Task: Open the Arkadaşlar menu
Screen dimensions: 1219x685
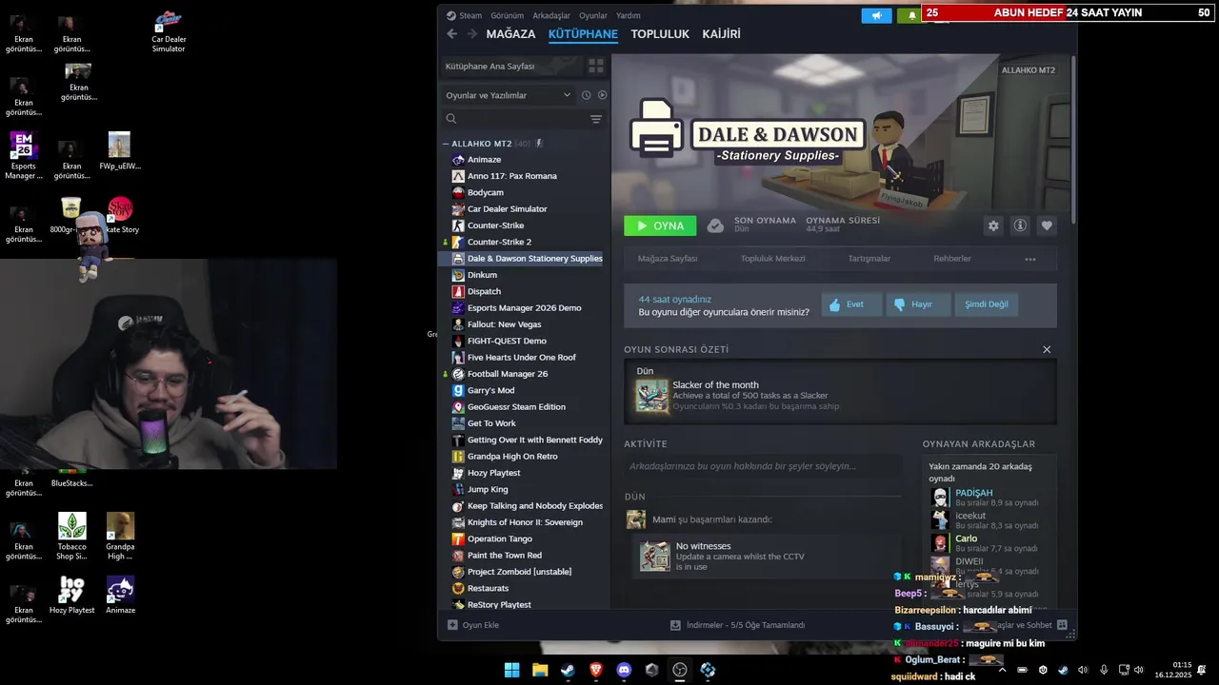Action: pos(551,15)
